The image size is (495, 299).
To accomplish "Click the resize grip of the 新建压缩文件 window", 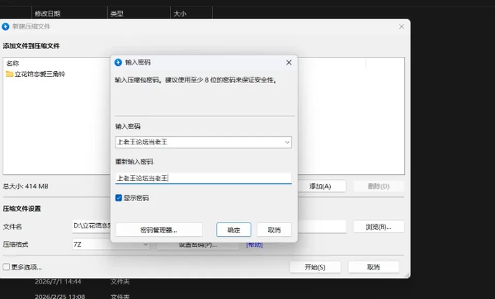I will tap(407, 275).
